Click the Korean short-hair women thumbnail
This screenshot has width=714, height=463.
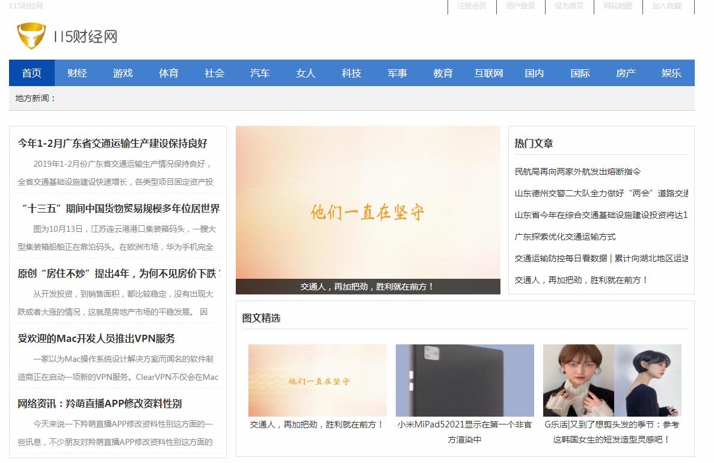[612, 381]
